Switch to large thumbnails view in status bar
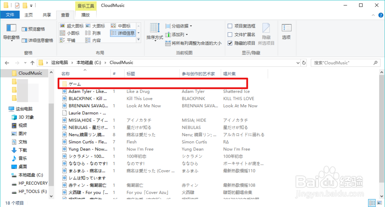The height and width of the screenshot is (207, 385). 380,203
